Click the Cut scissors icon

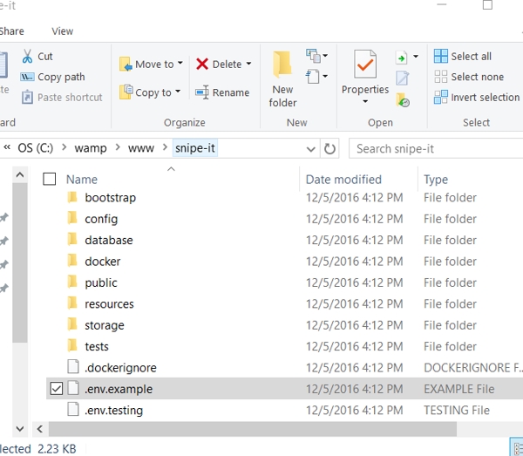pyautogui.click(x=27, y=56)
